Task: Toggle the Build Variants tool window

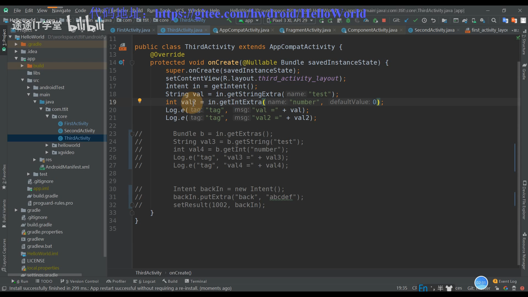Action: 4,213
